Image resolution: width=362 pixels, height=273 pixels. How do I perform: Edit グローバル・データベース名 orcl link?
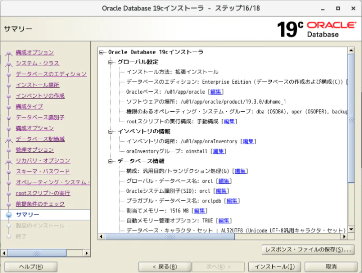[224, 181]
